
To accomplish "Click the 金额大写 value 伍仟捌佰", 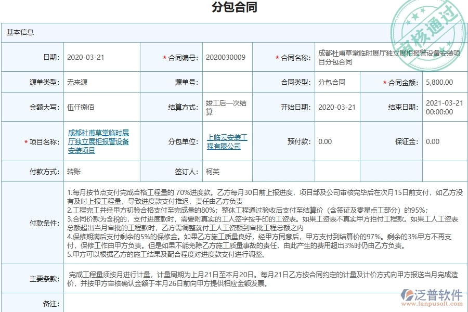I will tap(81, 106).
